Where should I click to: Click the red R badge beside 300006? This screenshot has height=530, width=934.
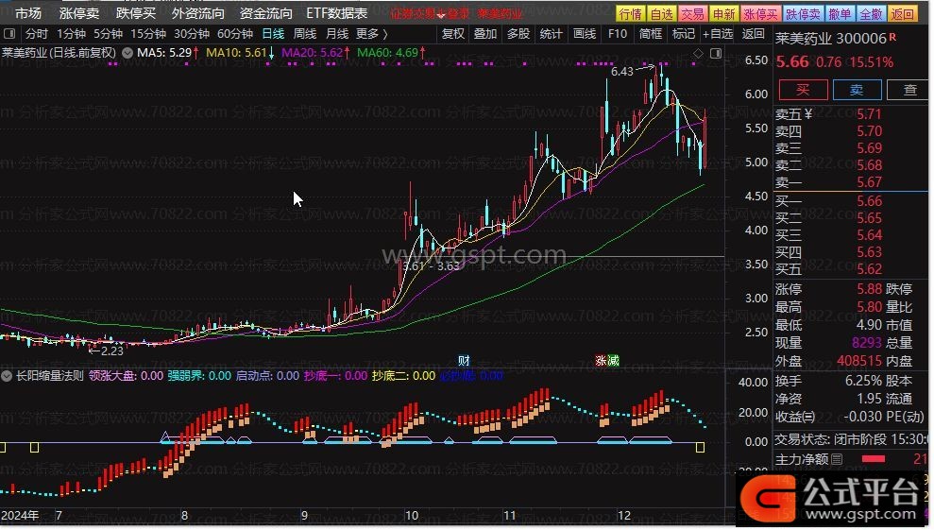pos(892,37)
